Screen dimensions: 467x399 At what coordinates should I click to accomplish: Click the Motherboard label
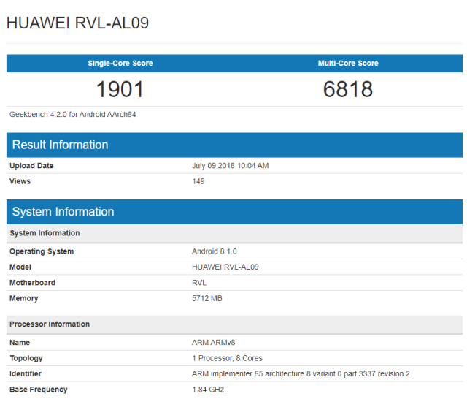click(32, 283)
